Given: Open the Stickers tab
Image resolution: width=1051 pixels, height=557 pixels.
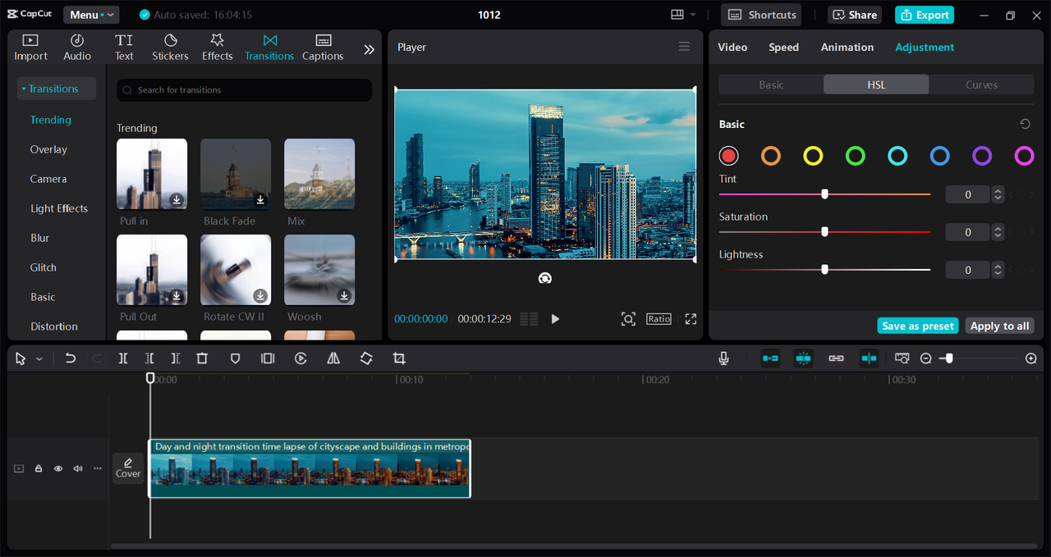Looking at the screenshot, I should (170, 48).
